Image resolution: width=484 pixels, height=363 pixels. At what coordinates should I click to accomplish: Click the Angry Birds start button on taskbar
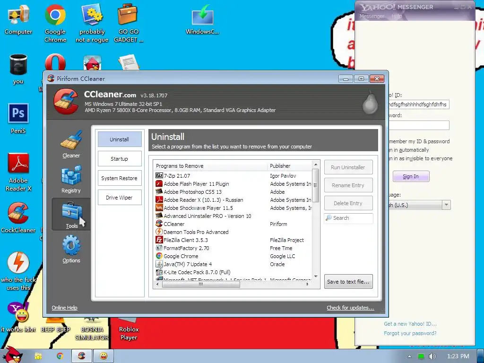coord(12,355)
